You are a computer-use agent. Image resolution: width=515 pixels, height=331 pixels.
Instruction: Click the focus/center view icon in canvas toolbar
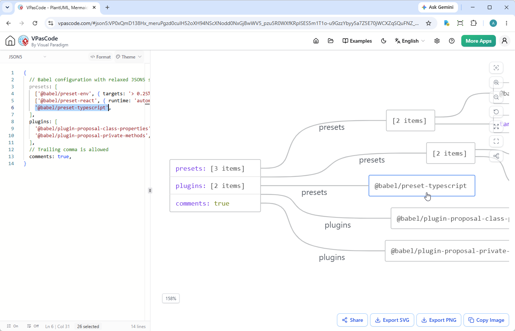click(496, 68)
